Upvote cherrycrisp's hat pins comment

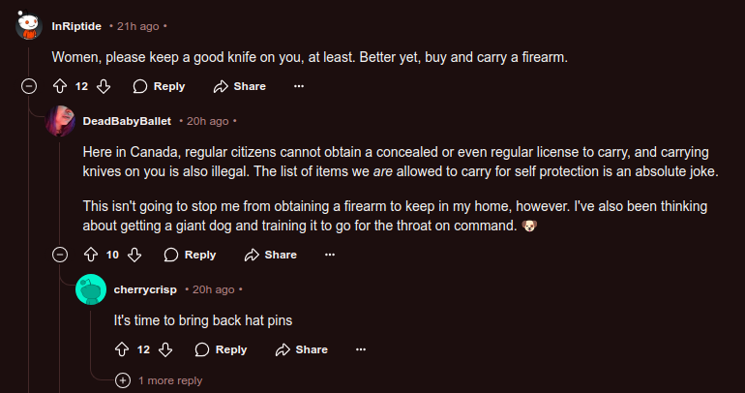click(x=122, y=349)
